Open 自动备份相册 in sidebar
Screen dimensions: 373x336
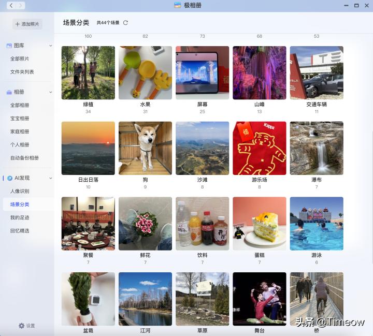coord(24,158)
